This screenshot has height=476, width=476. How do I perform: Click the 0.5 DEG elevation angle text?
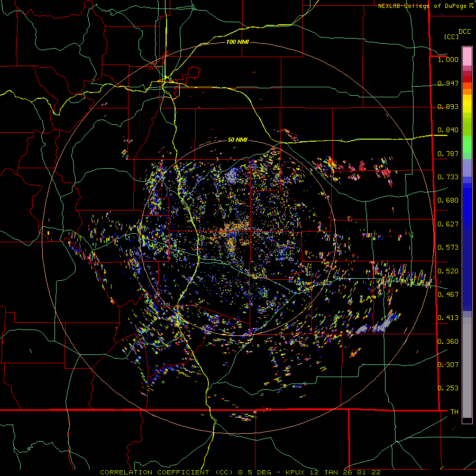(x=255, y=472)
